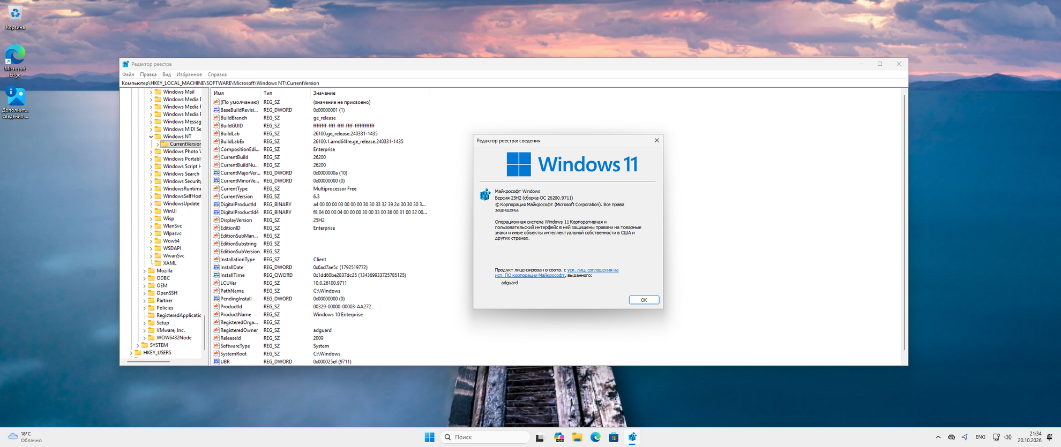Click the Microsoft Store taskbar icon
Screen dimensions: 1061x447
click(614, 437)
